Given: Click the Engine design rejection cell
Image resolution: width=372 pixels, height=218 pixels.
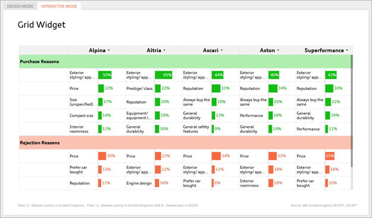Looking at the screenshot, I should 139,183.
